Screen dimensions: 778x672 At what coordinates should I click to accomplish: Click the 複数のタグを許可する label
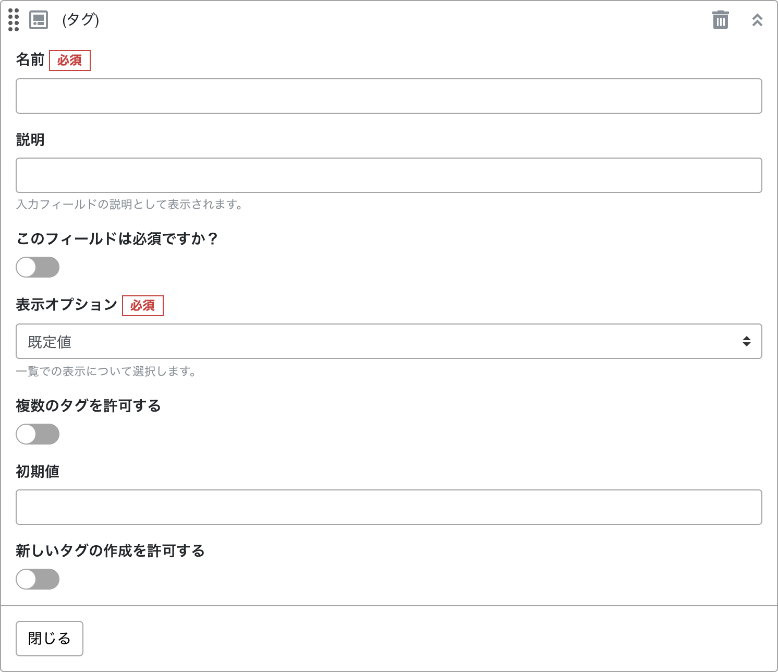point(89,406)
